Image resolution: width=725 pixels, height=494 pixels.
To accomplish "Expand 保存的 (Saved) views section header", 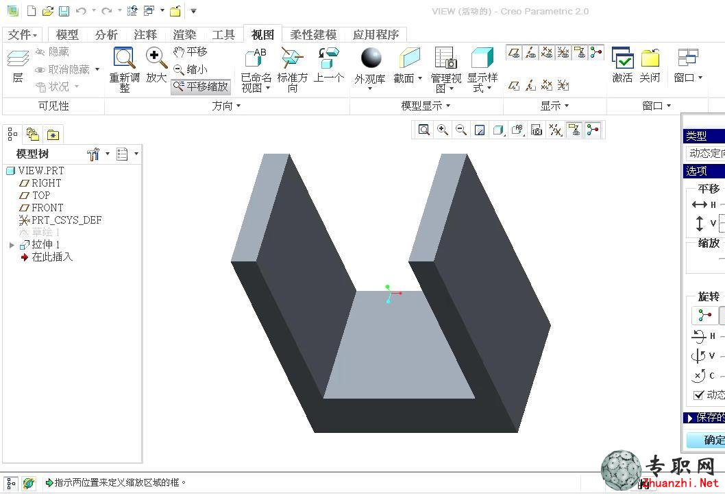I will (704, 418).
